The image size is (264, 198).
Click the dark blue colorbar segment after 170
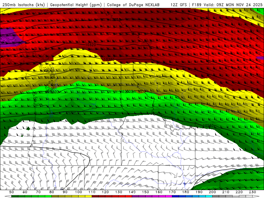point(176,196)
